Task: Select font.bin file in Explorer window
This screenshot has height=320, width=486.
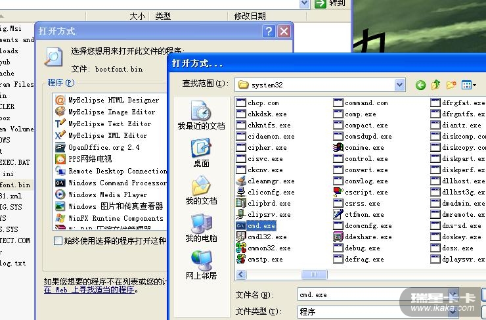Action: [15, 185]
